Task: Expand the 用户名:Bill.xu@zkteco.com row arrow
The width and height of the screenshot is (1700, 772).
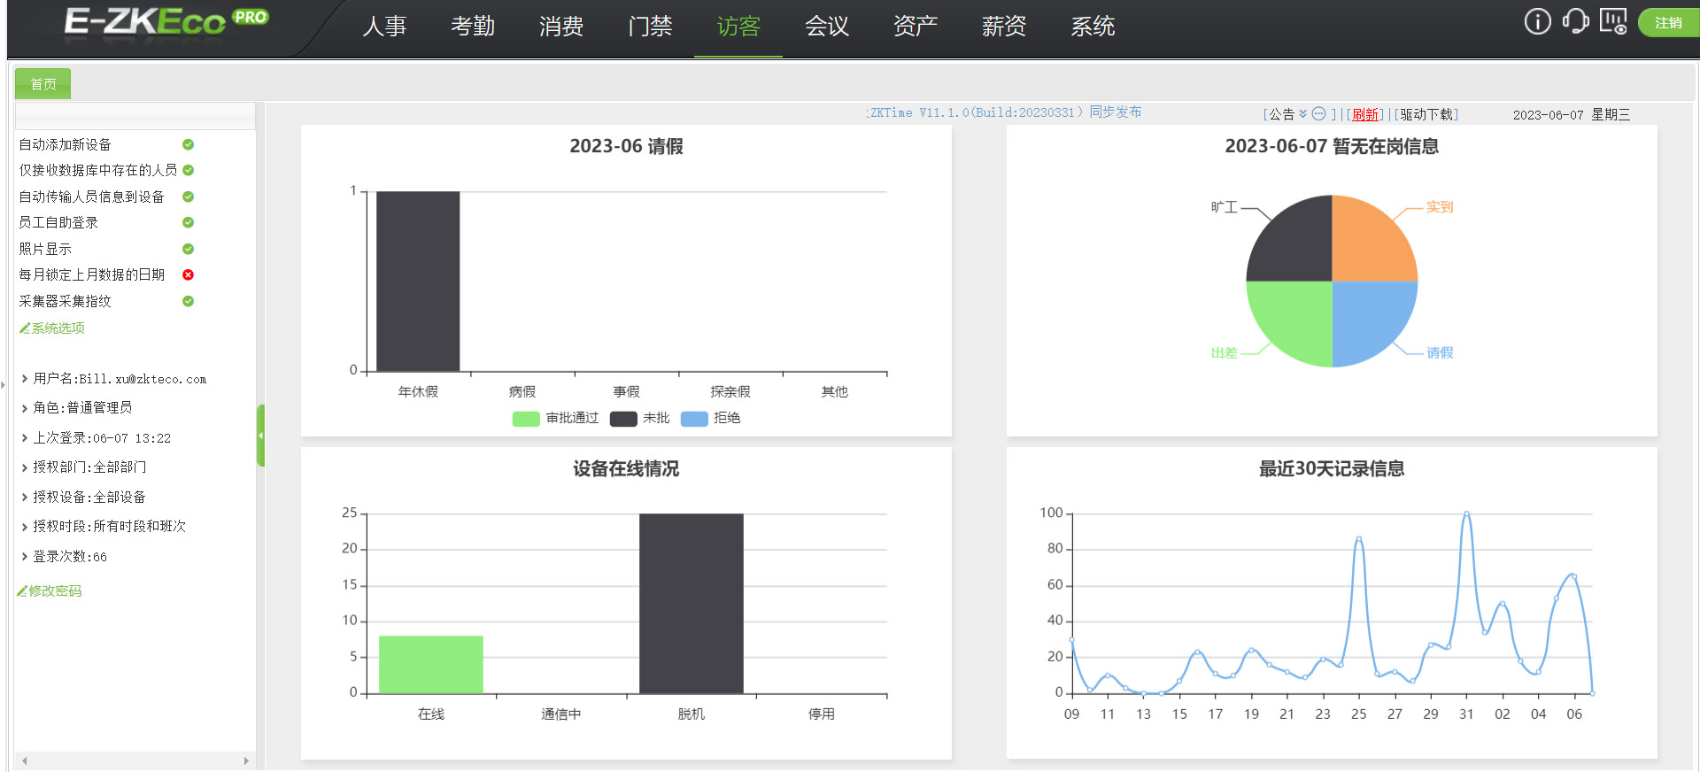Action: (x=24, y=379)
